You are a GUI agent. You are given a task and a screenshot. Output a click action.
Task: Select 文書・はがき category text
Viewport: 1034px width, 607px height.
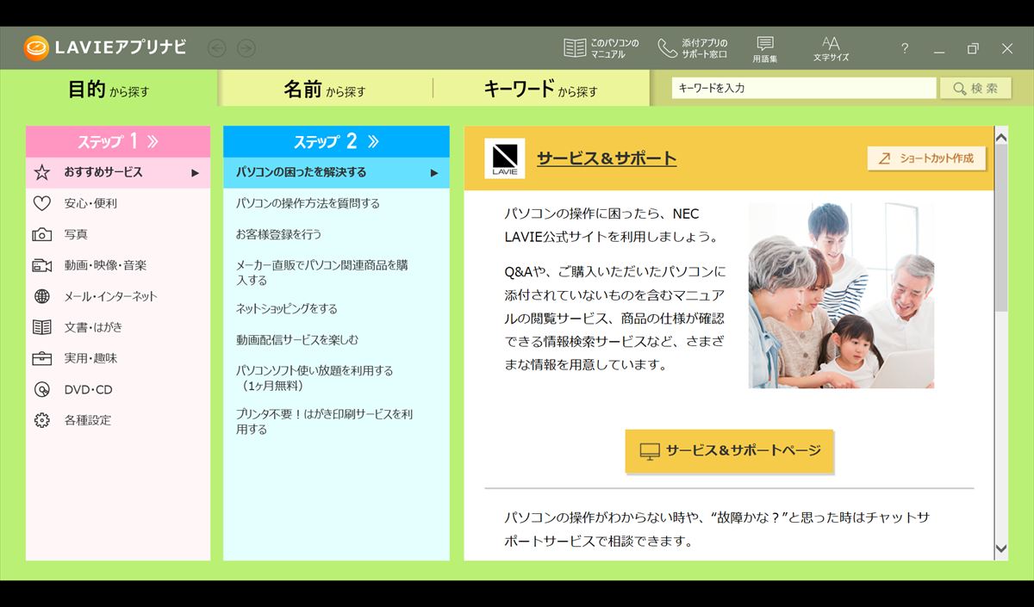[93, 327]
